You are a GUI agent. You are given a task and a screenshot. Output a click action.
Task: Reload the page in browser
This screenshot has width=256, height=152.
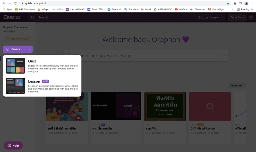(x=15, y=3)
